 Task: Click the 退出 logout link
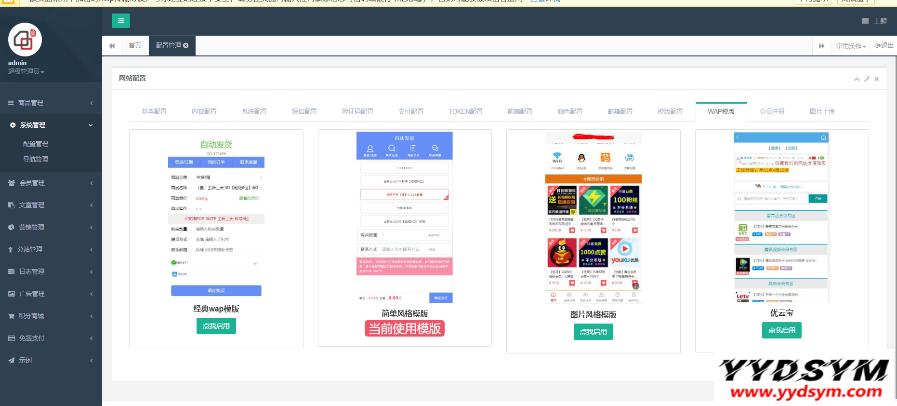pyautogui.click(x=884, y=46)
